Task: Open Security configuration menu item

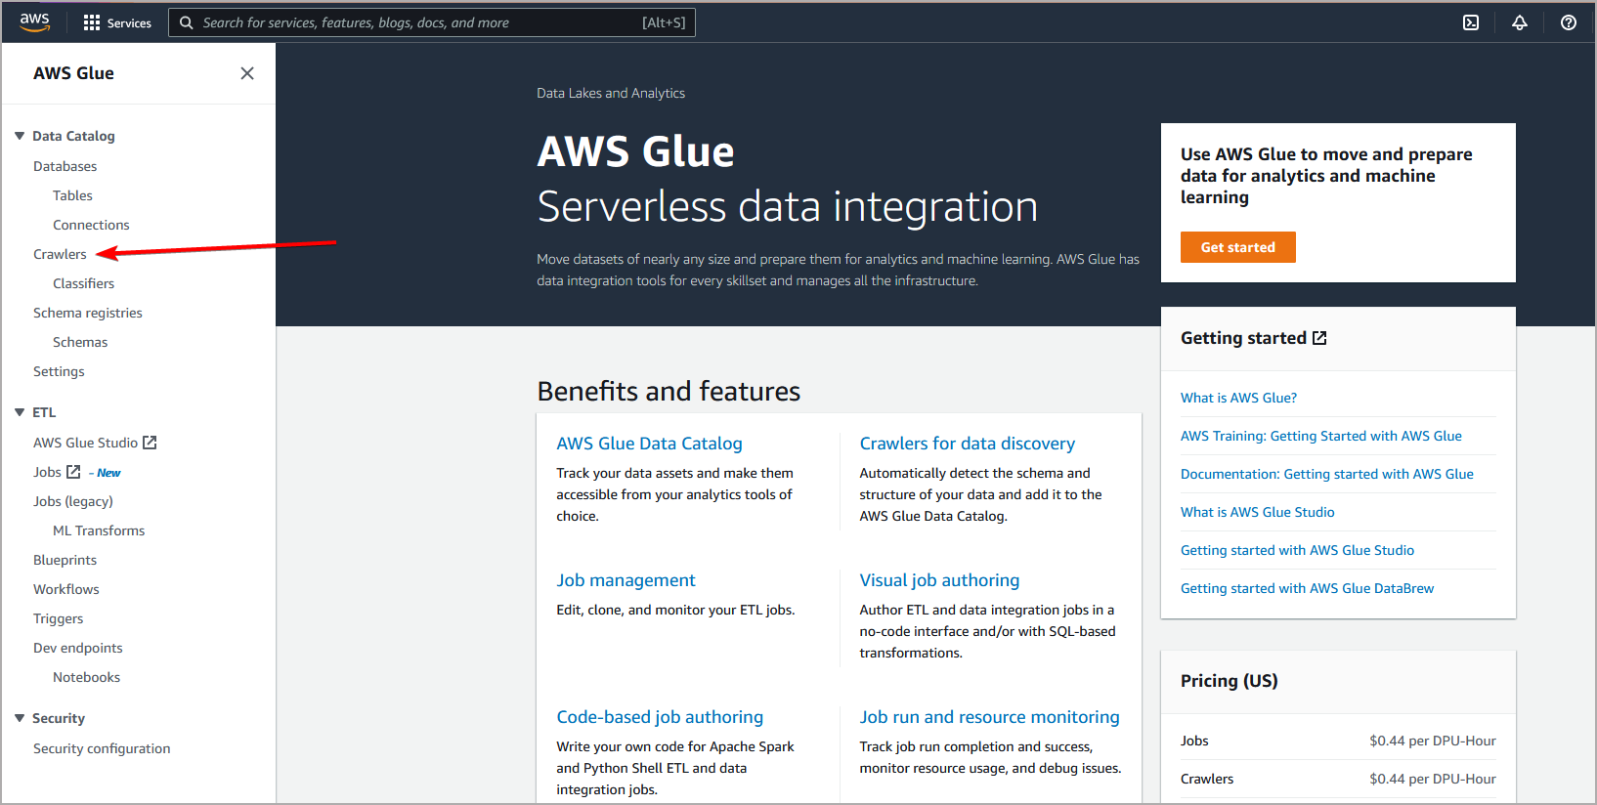Action: click(102, 748)
